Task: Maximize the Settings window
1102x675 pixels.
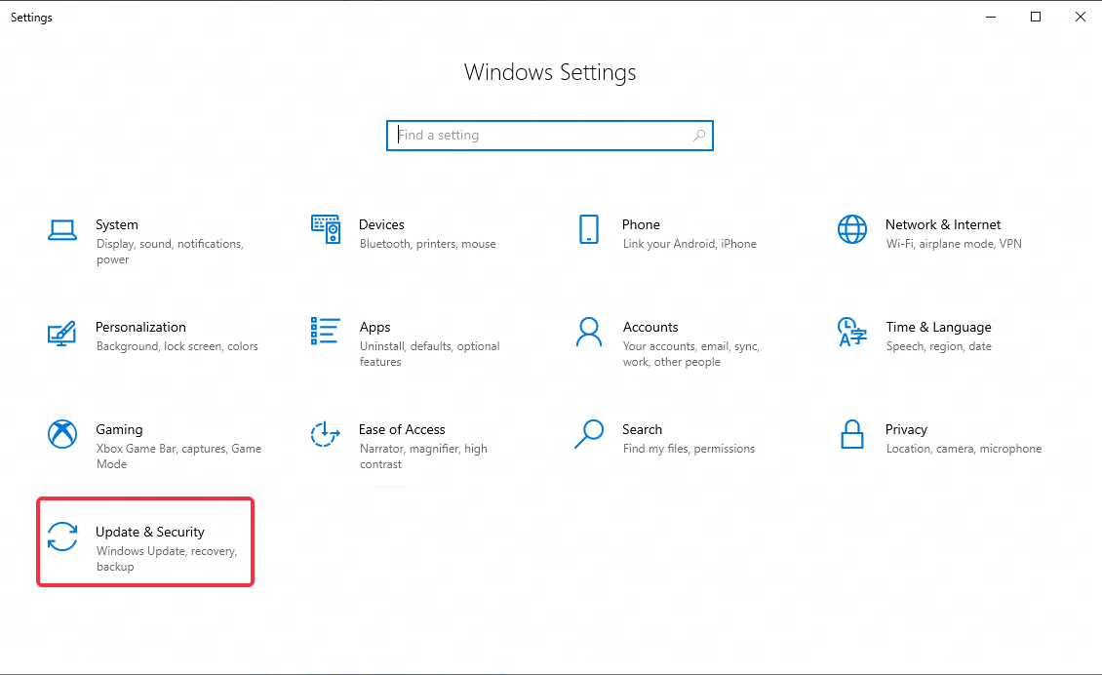Action: coord(1036,17)
